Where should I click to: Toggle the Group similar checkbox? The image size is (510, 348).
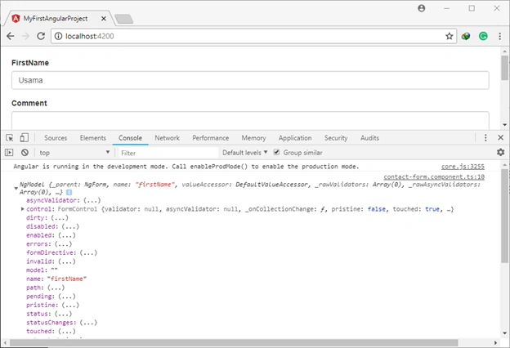coord(276,152)
